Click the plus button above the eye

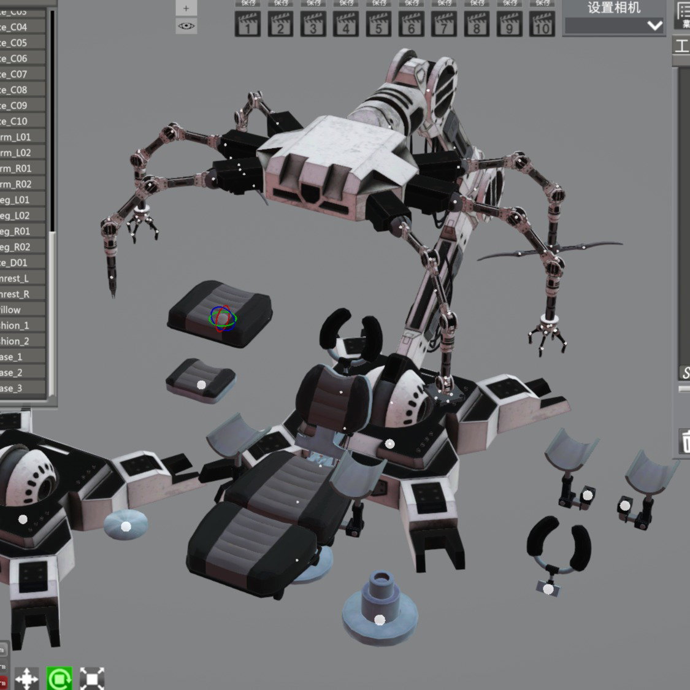point(186,8)
